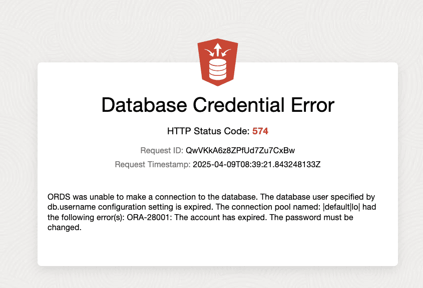This screenshot has width=423, height=288.
Task: Click the HTTP Status Code label
Action: (208, 131)
